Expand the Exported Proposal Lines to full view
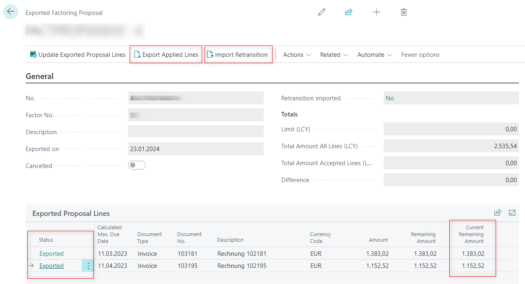 coord(512,213)
